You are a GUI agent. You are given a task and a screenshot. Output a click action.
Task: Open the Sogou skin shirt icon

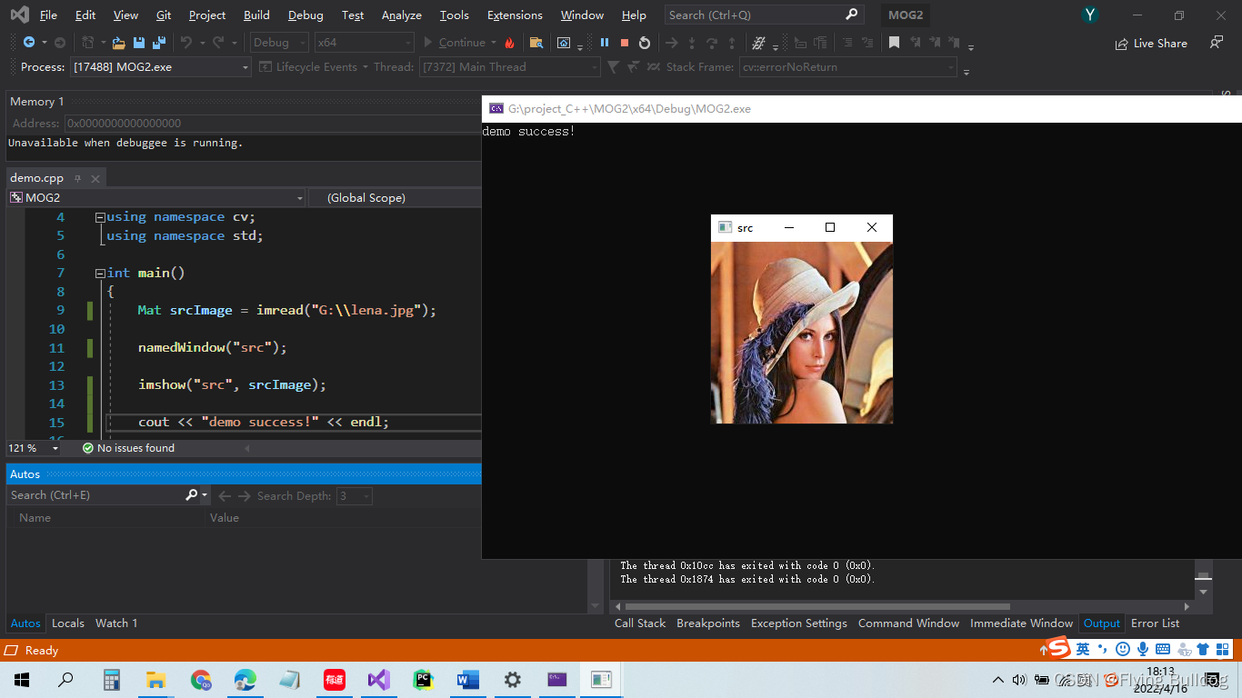tap(1203, 649)
